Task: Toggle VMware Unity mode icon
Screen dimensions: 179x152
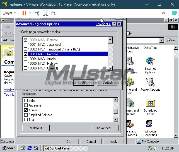Action: [54, 13]
